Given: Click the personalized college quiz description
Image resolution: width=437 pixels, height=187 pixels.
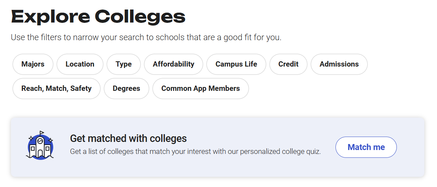Looking at the screenshot, I should (x=195, y=152).
